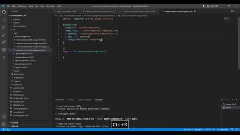This screenshot has height=135, width=240.
Task: Create a new terminal with plus icon
Action: (x=222, y=100)
